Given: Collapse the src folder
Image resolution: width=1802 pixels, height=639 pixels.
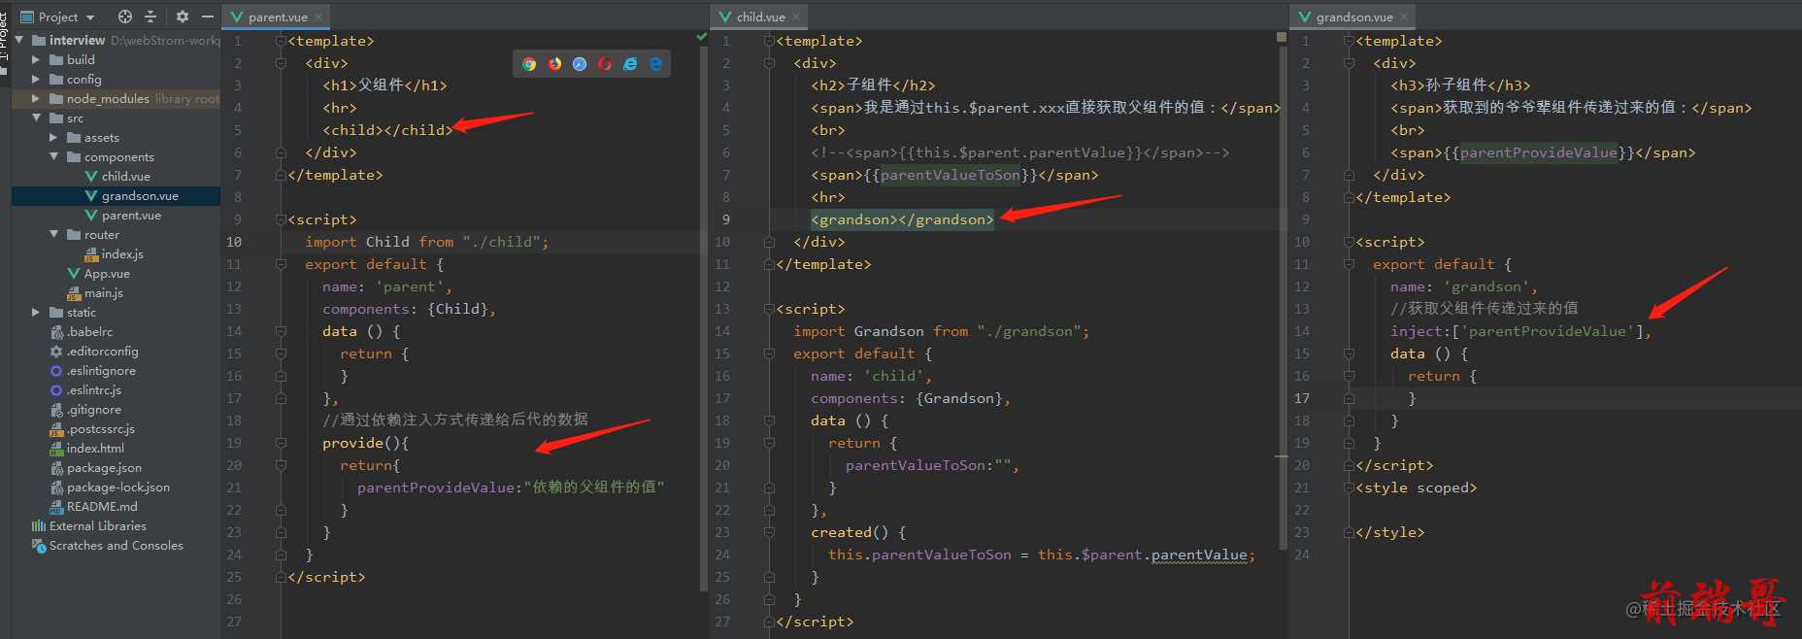Looking at the screenshot, I should (36, 118).
